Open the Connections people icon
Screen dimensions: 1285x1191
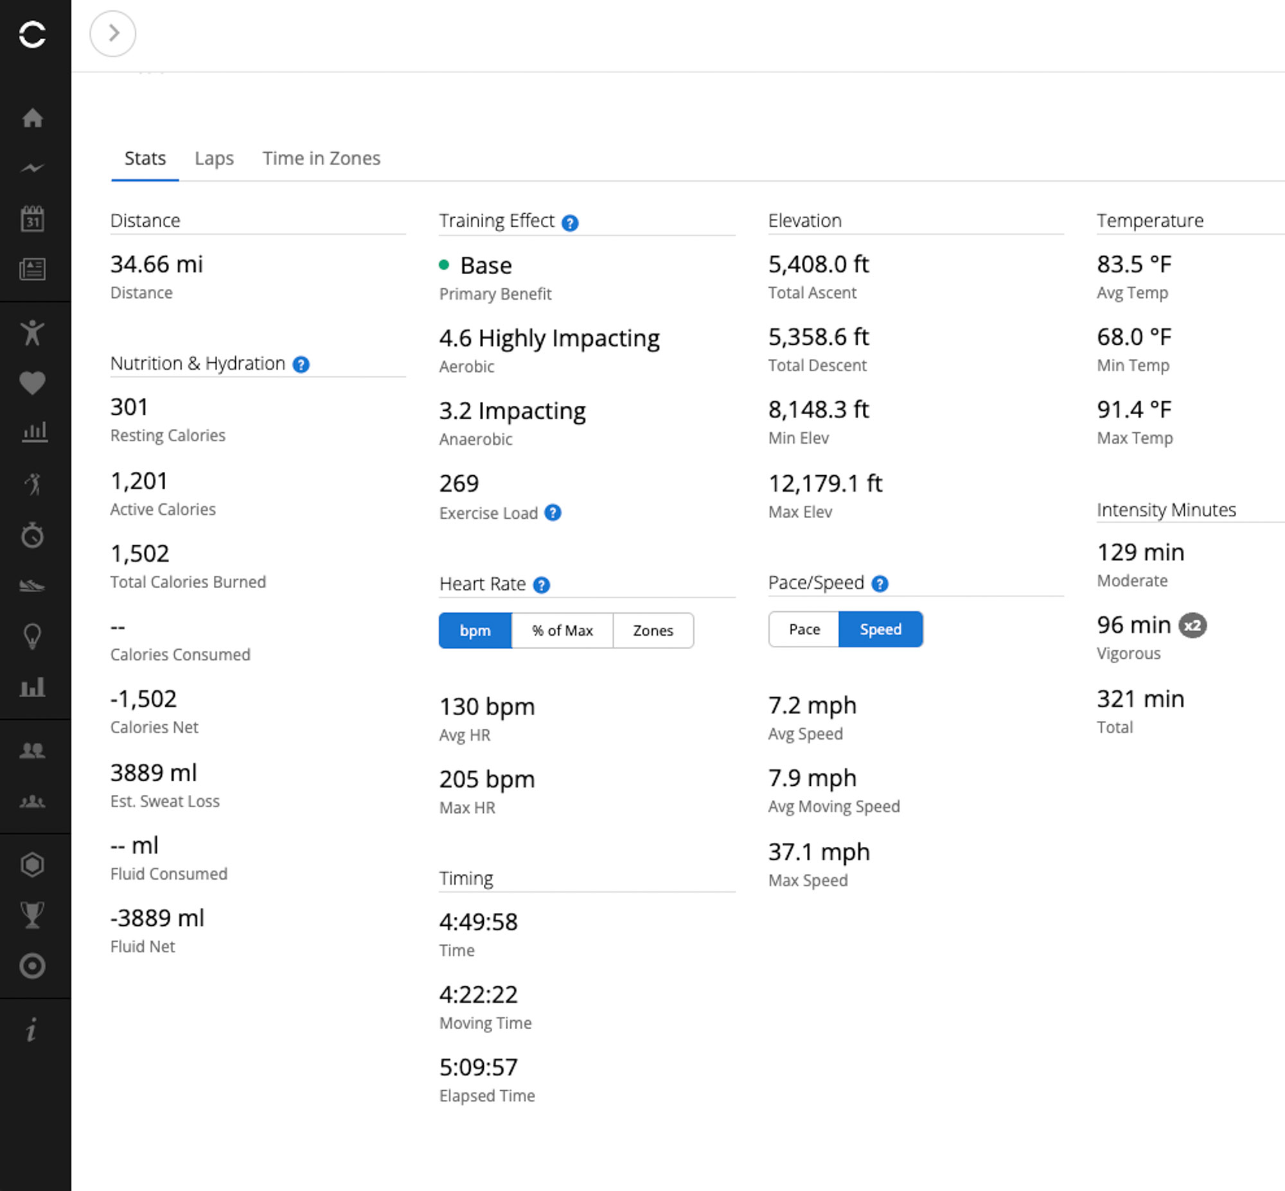32,750
